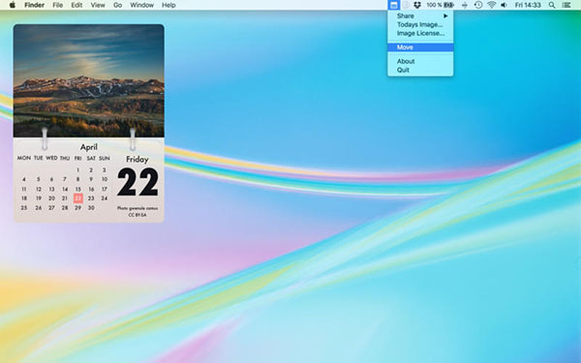Click the calendar app menu bar icon

click(393, 5)
